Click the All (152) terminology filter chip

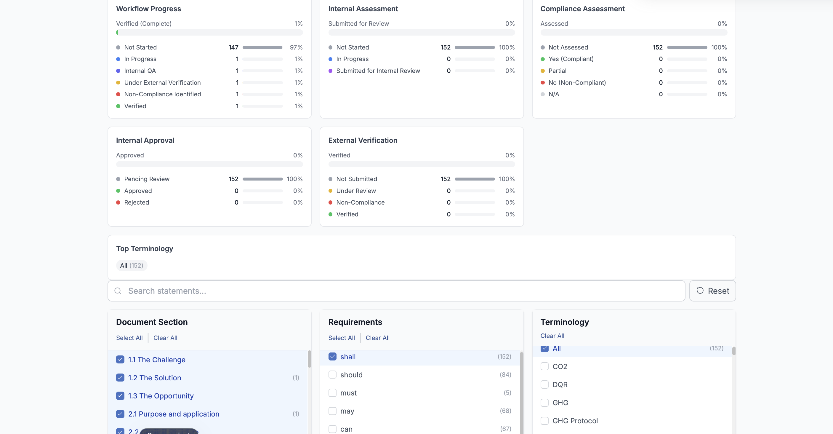pos(131,265)
